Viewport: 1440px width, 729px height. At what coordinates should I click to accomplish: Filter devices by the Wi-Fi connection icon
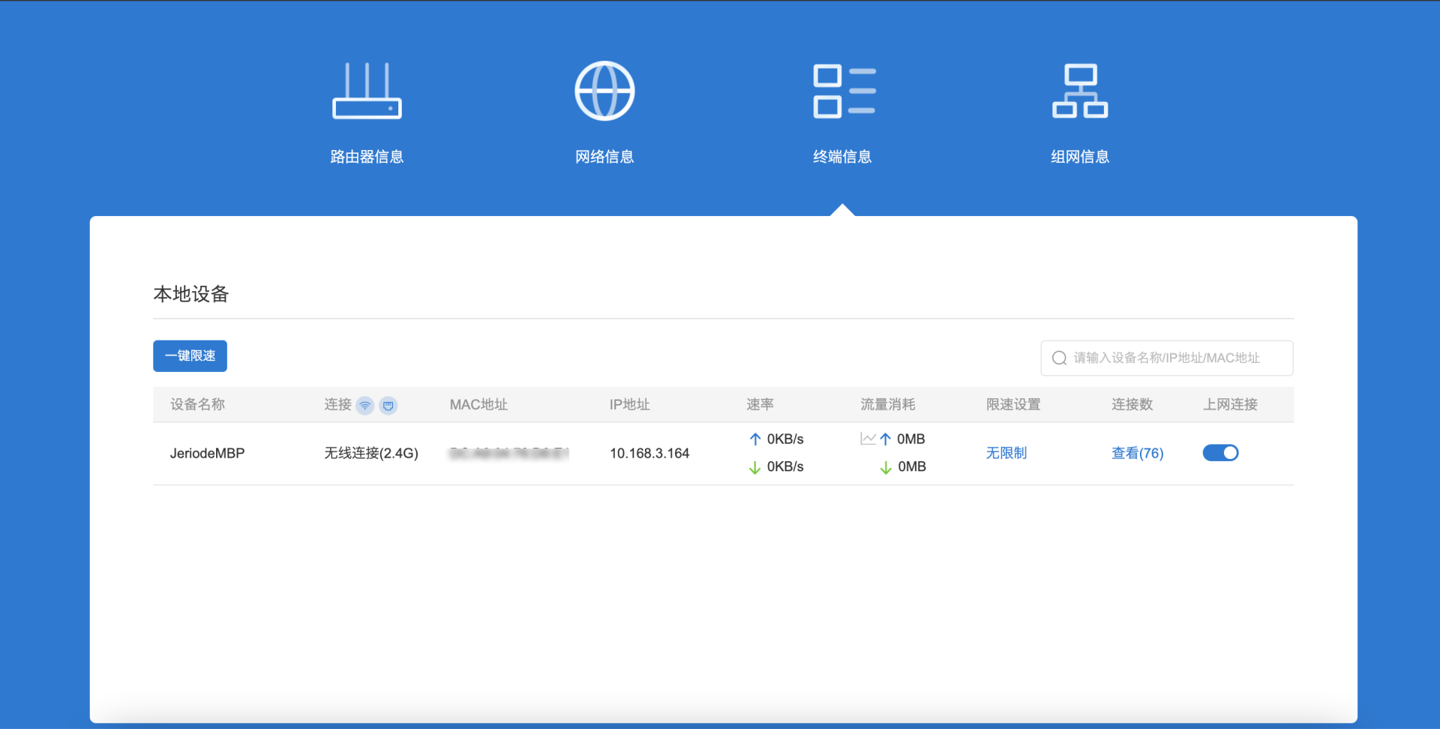pyautogui.click(x=365, y=406)
